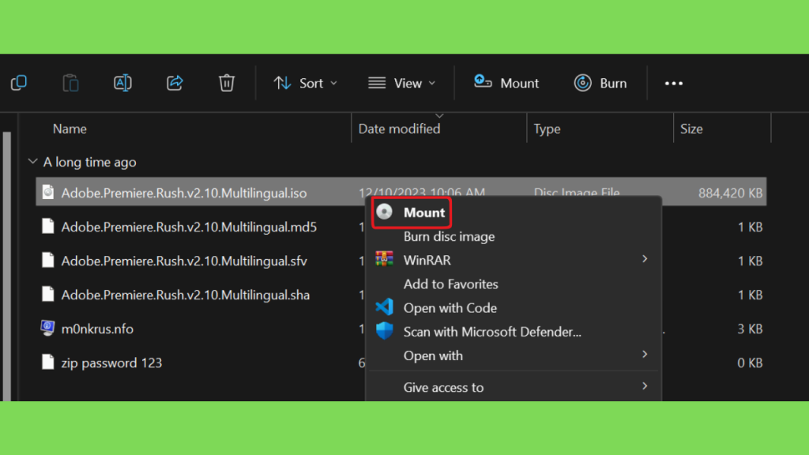Select Adobe.Premiere.Rush.v2.10.Multilingual.sfv file

[184, 261]
